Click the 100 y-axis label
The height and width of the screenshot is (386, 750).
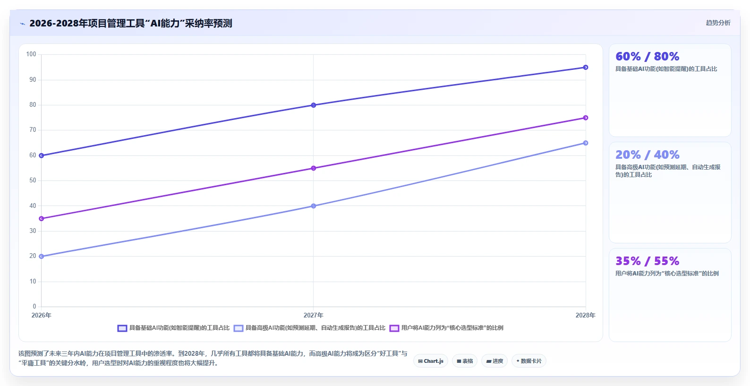coord(31,54)
